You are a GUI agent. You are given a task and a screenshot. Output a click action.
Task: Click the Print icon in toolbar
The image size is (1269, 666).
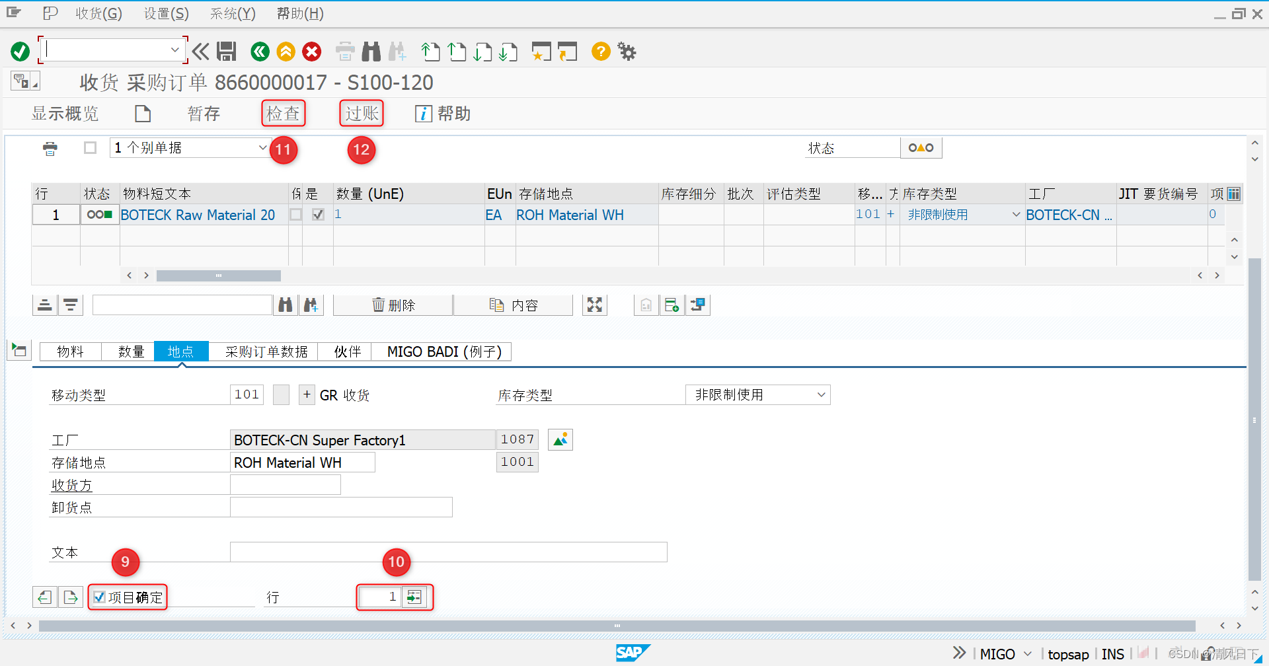coord(345,51)
